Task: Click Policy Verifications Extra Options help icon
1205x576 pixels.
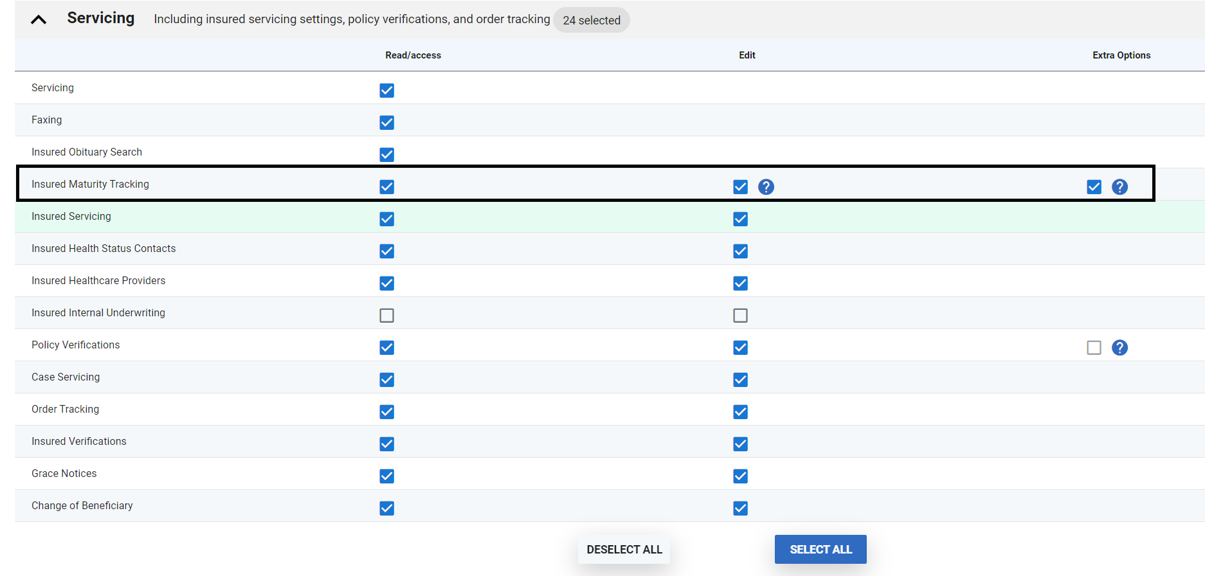Action: (x=1119, y=348)
